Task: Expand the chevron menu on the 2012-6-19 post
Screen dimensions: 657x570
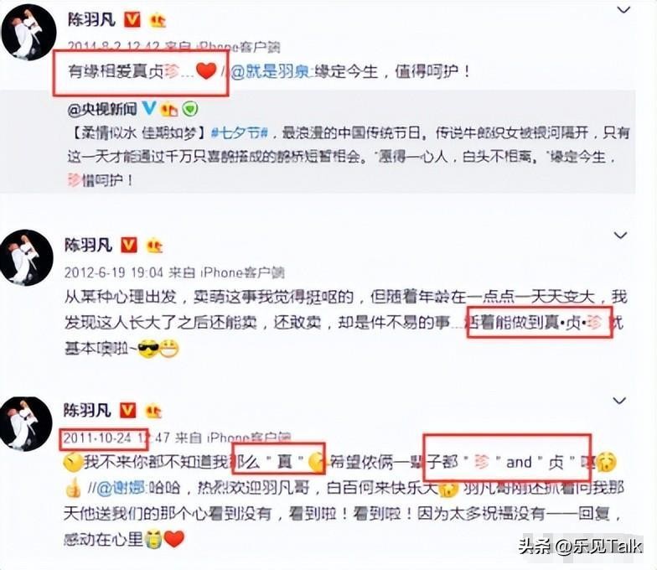Action: (x=620, y=235)
